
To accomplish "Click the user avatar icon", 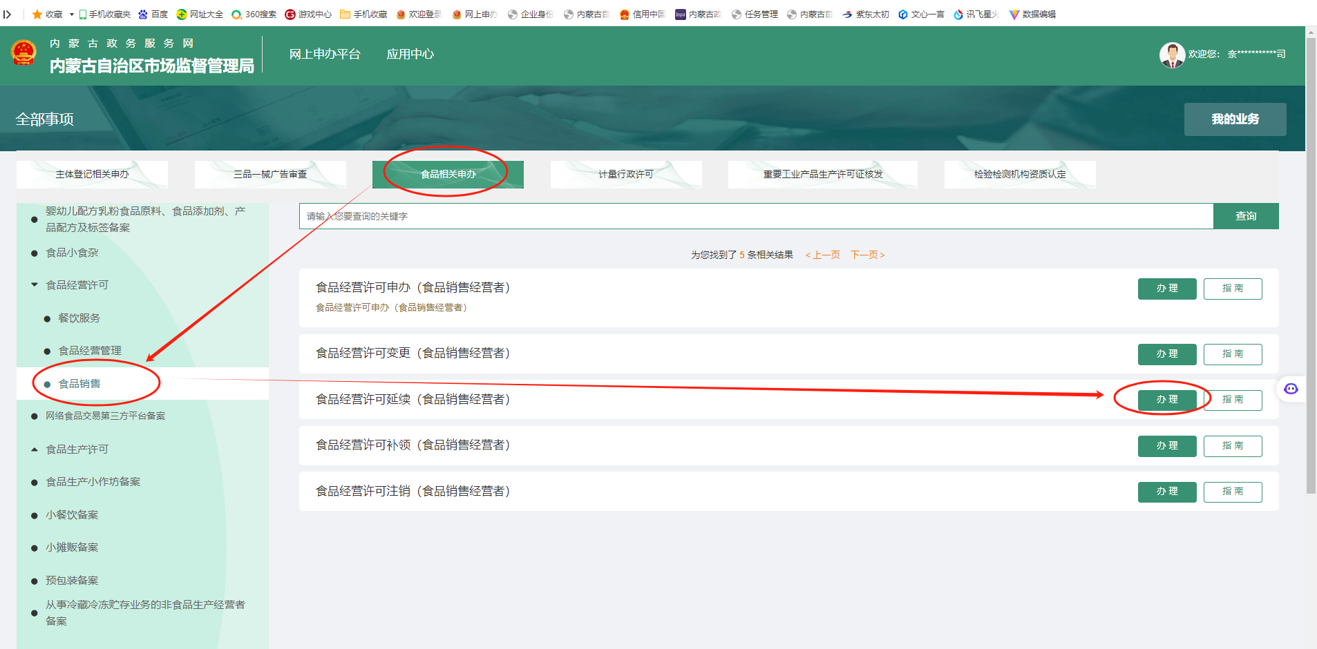I will [x=1172, y=55].
